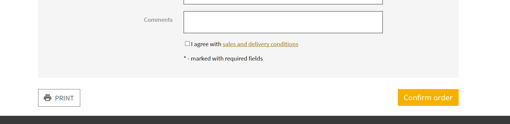Tick the sales conditions agreement checkbox
Image resolution: width=510 pixels, height=124 pixels.
click(x=187, y=43)
